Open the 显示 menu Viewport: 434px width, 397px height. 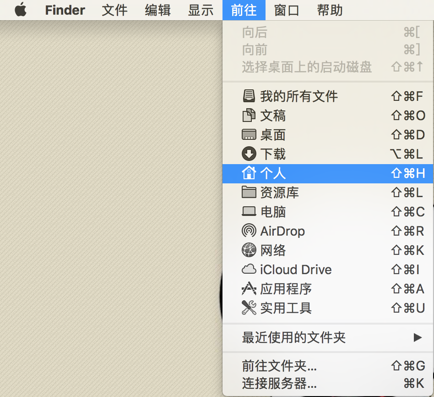pos(201,10)
